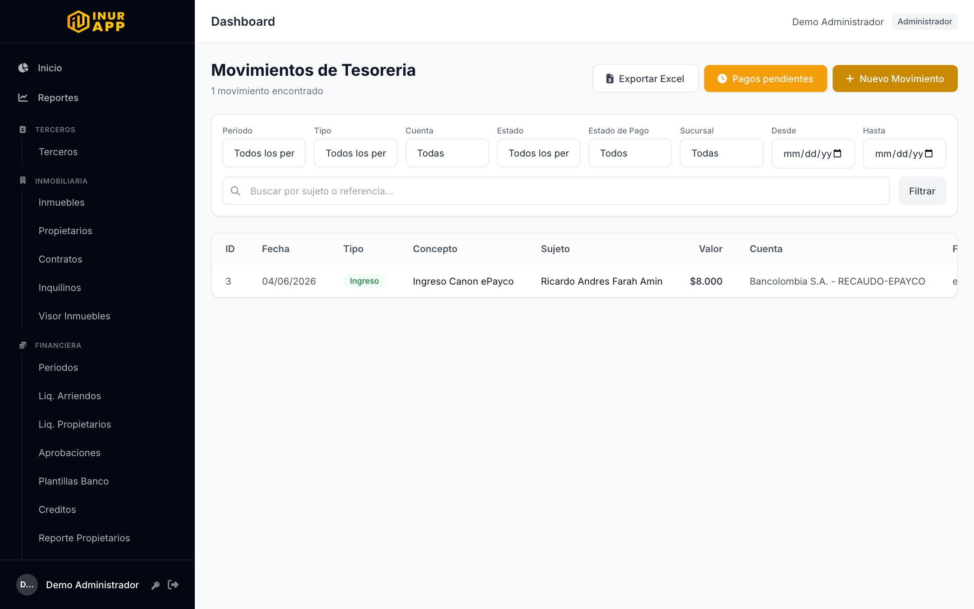974x609 pixels.
Task: Click the Dashboard title
Action: pos(243,22)
